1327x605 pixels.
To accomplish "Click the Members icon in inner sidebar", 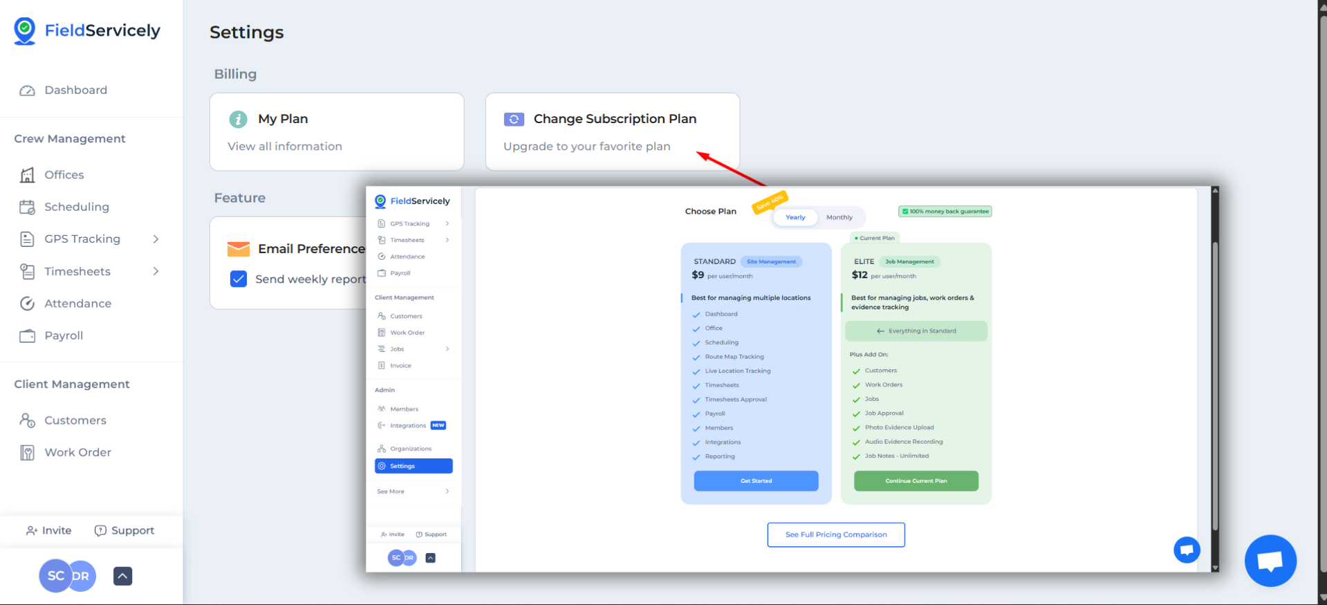I will (381, 409).
